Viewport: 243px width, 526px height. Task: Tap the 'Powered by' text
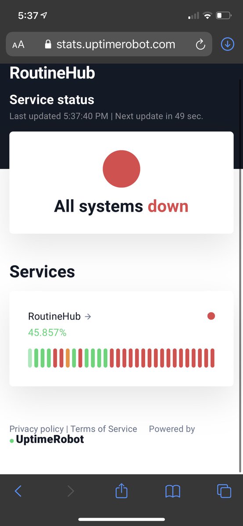coord(172,429)
